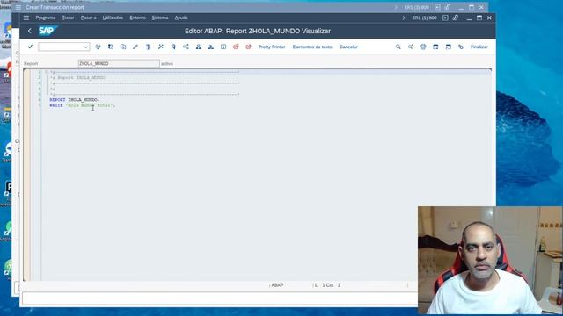Viewport: 563px width, 316px height.
Task: Open the Programa menu
Action: click(x=46, y=18)
